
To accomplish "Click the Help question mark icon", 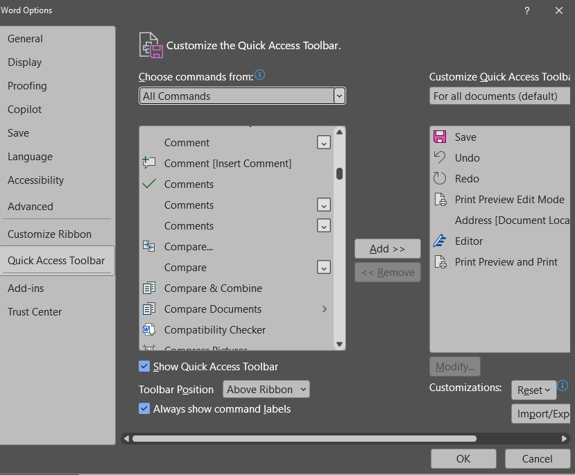I will tap(527, 10).
